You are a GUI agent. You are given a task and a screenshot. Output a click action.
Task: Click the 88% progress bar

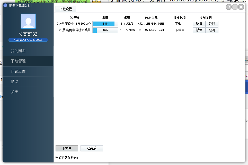(x=105, y=24)
